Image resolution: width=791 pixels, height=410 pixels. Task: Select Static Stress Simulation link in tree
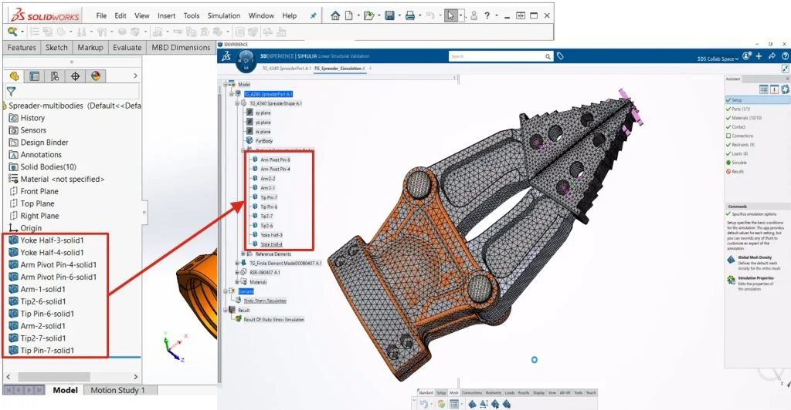click(264, 301)
